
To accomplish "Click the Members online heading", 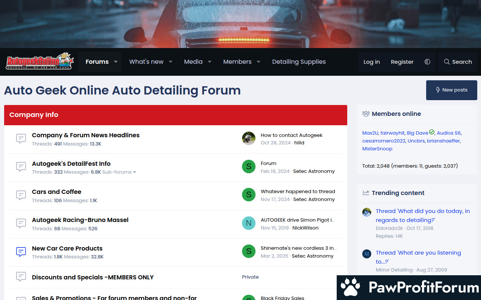I will [396, 114].
